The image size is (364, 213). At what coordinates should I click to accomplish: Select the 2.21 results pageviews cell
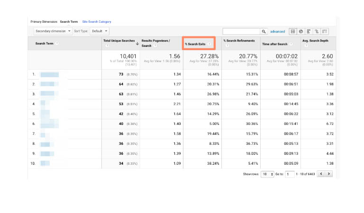point(177,104)
